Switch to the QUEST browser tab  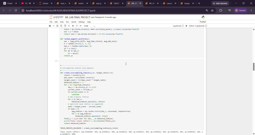116,3
